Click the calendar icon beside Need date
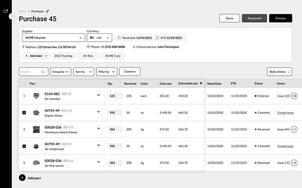The width and height of the screenshot is (302, 188). click(x=119, y=38)
